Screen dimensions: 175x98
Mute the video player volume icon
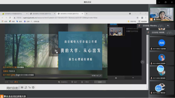coord(97,76)
